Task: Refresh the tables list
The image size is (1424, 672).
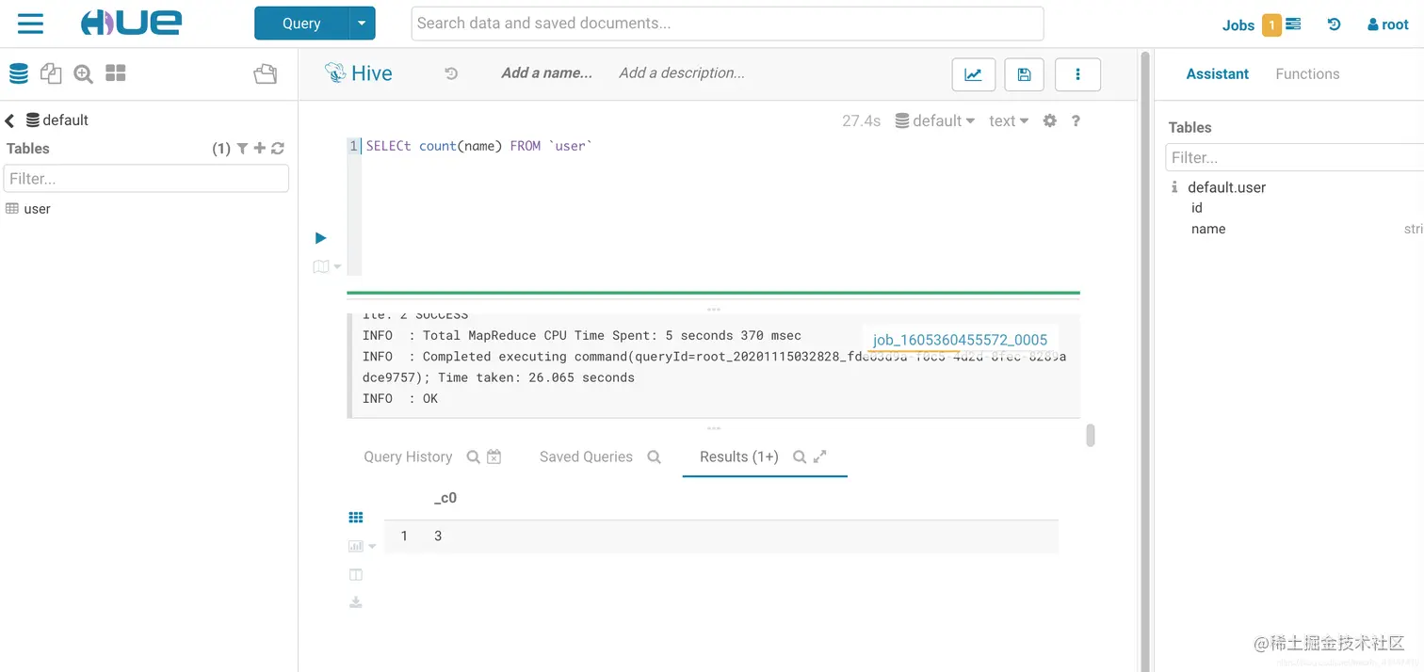Action: click(x=278, y=149)
